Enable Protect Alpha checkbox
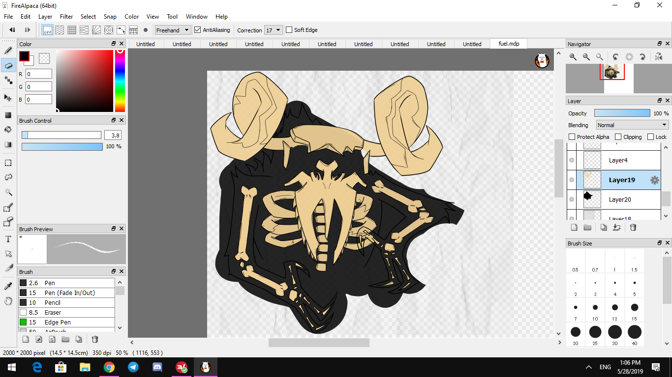This screenshot has height=377, width=672. [x=572, y=137]
